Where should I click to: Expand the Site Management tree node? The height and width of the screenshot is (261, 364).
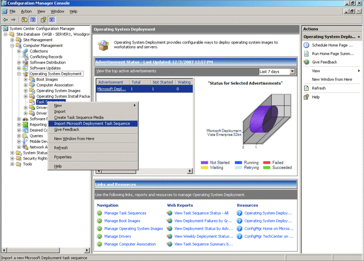[x=13, y=40]
